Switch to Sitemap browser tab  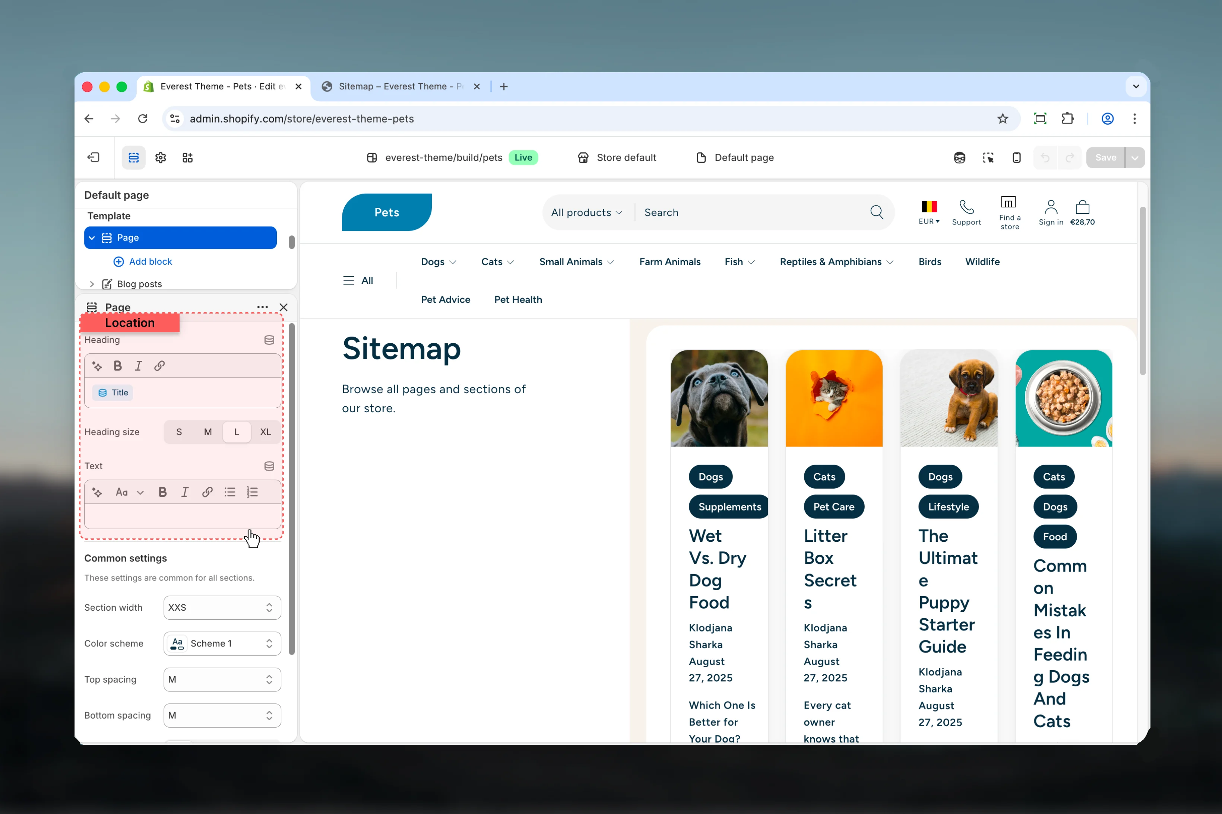[401, 87]
